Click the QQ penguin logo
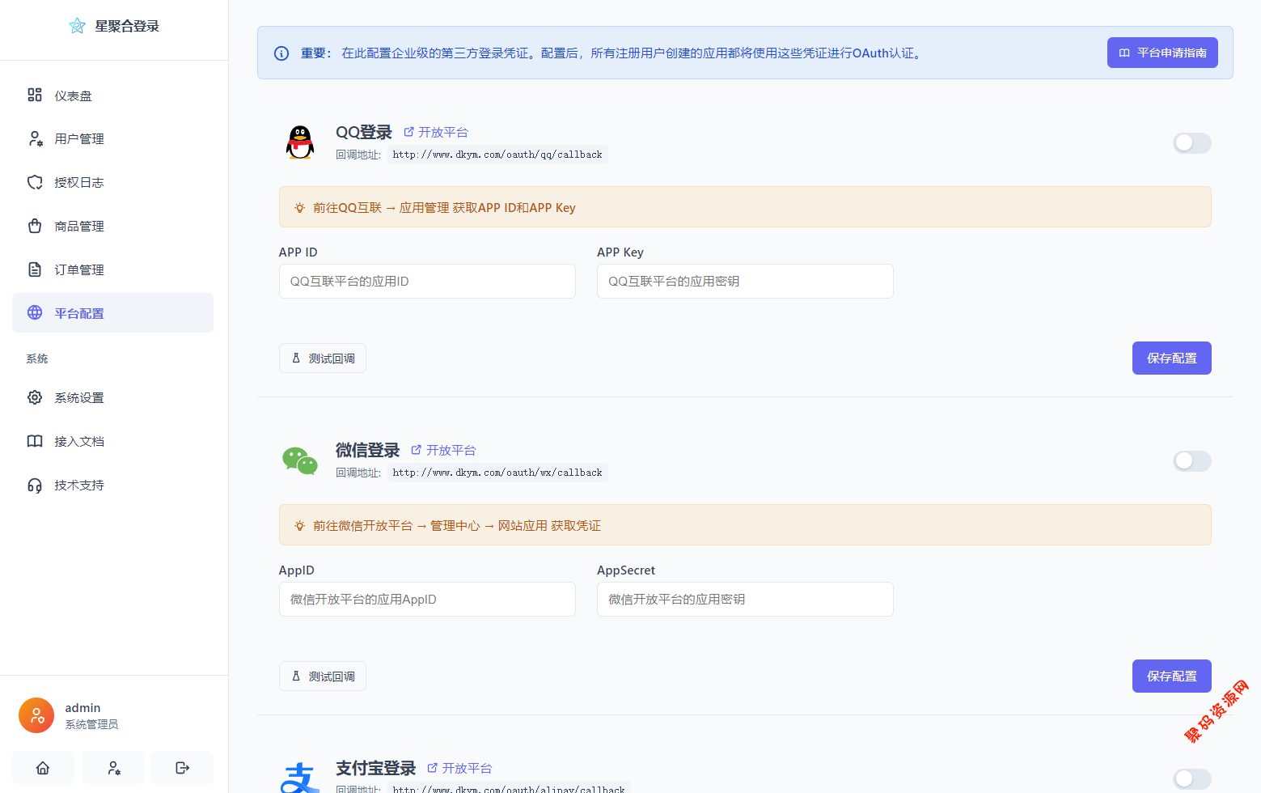The width and height of the screenshot is (1261, 793). 300,142
